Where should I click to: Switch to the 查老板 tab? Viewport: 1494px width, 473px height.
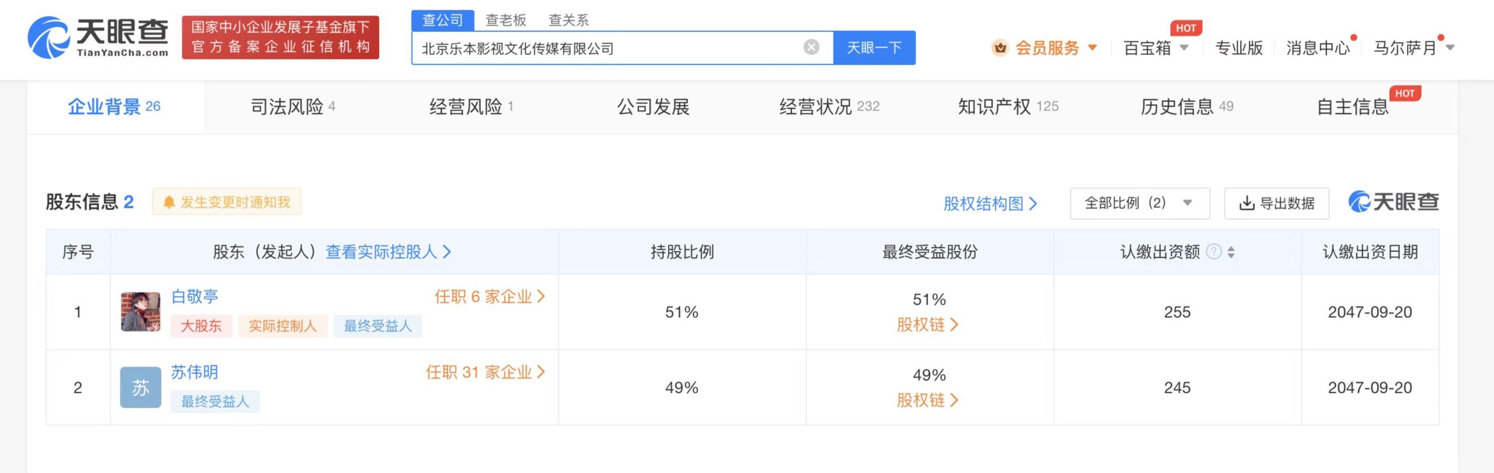coord(506,20)
